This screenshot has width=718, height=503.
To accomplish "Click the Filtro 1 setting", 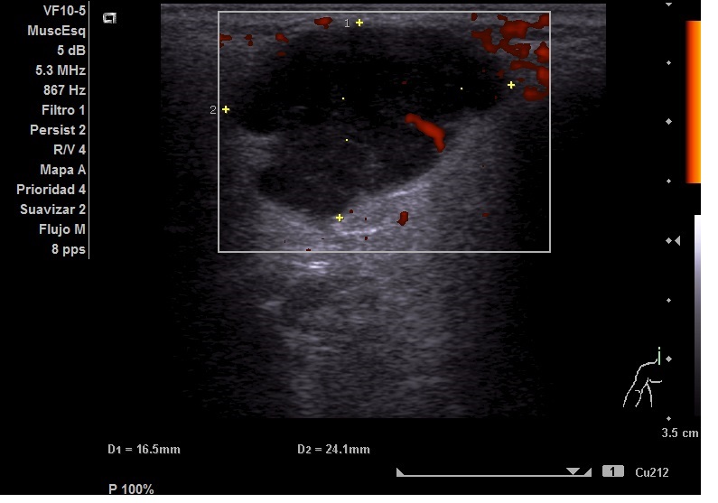I will pos(63,110).
